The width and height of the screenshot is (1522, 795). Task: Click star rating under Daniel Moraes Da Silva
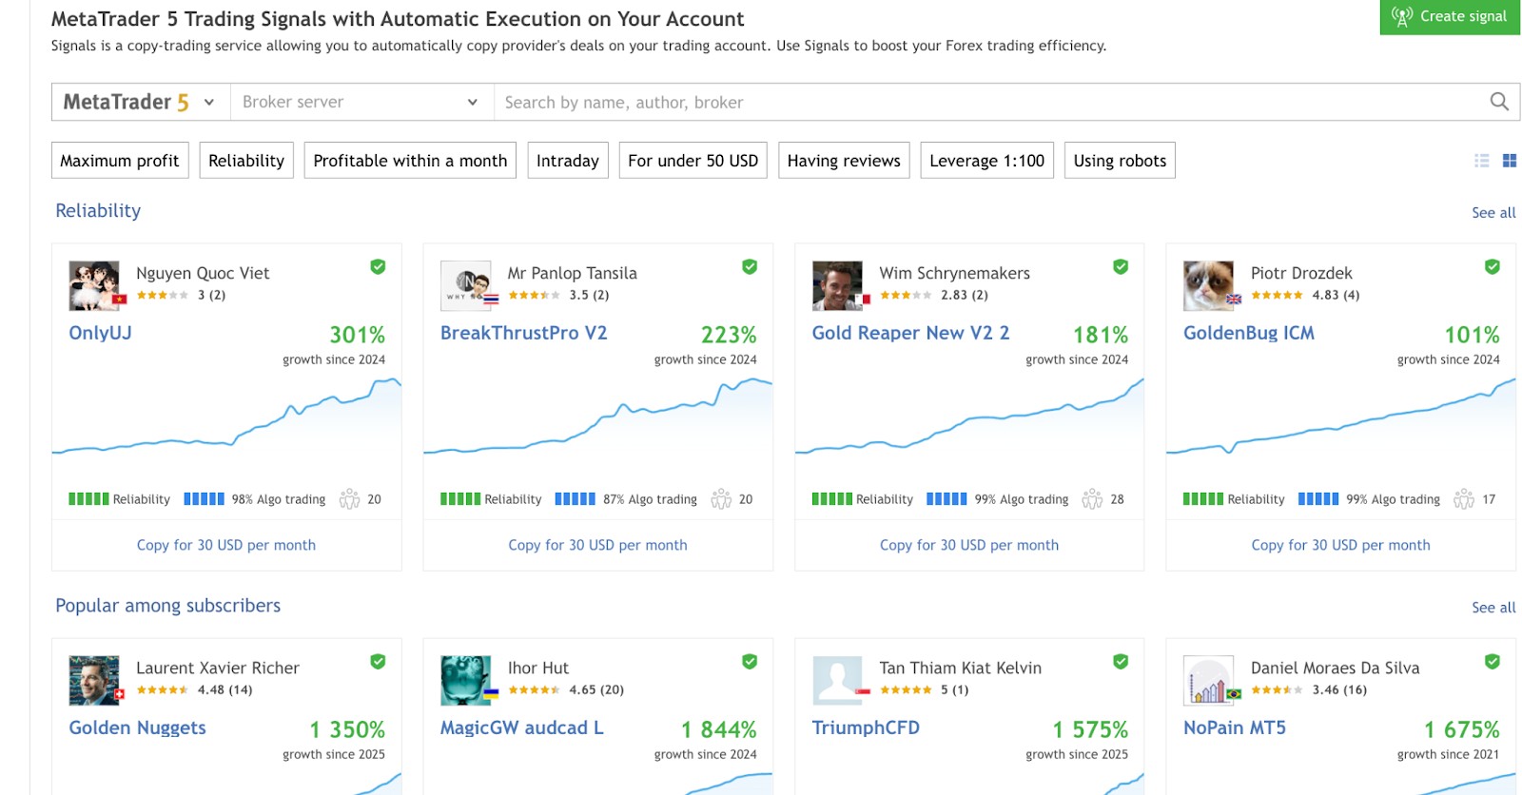click(1278, 690)
